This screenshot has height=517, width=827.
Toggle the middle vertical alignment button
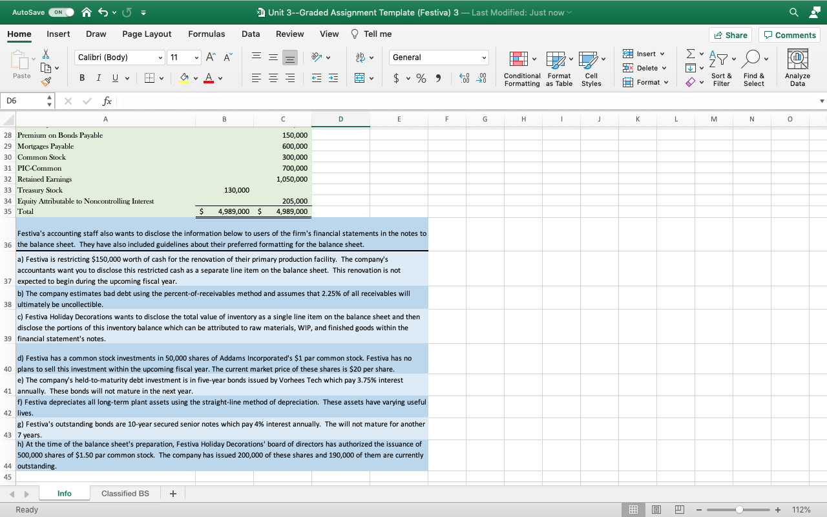point(273,58)
